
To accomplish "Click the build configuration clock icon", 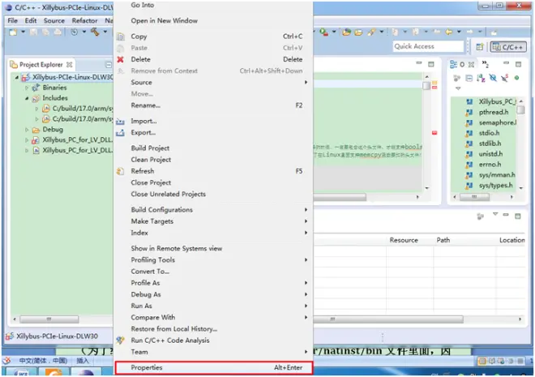I will click(x=74, y=32).
